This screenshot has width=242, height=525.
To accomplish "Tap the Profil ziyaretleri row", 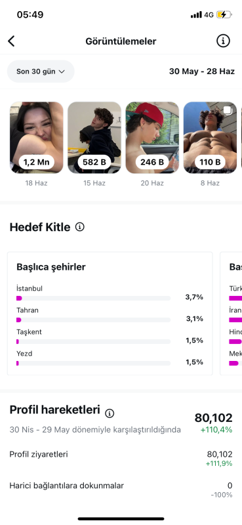I will [x=121, y=458].
